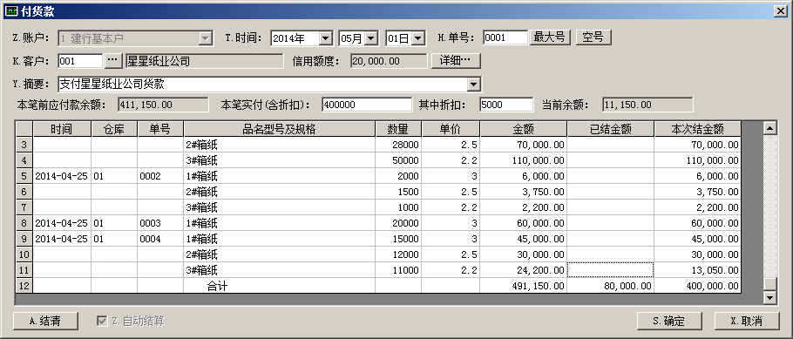Viewport: 793px width, 339px height.
Task: Click the total 已结金额 cell 80,000.00
Action: click(x=610, y=286)
